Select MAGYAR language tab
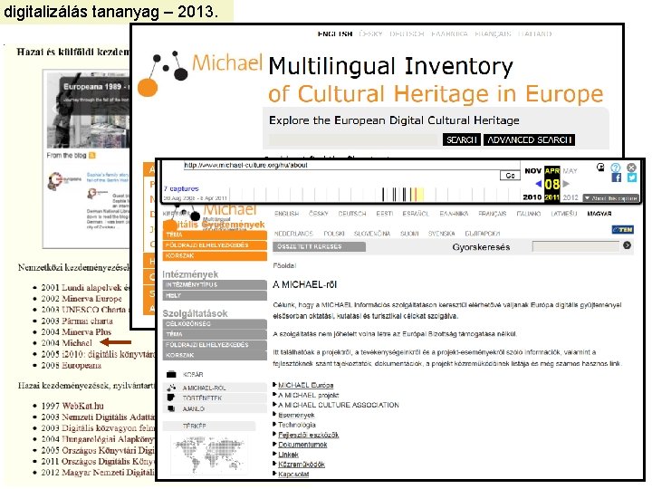The height and width of the screenshot is (489, 652). tap(599, 214)
